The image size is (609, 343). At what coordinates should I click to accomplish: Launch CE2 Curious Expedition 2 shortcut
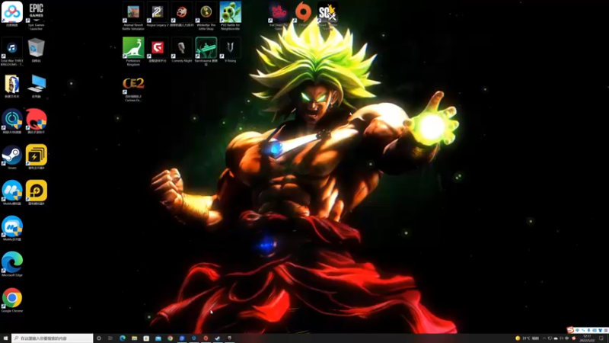click(133, 88)
